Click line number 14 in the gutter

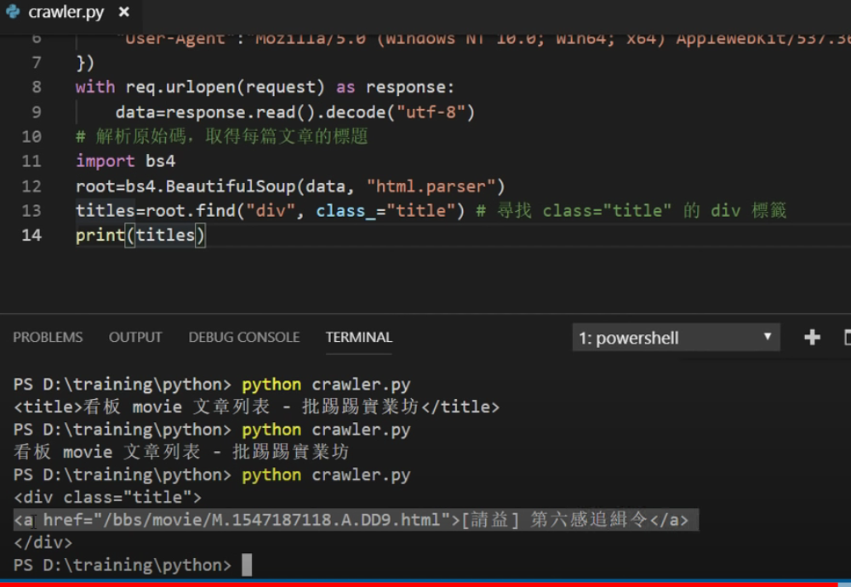pos(31,235)
